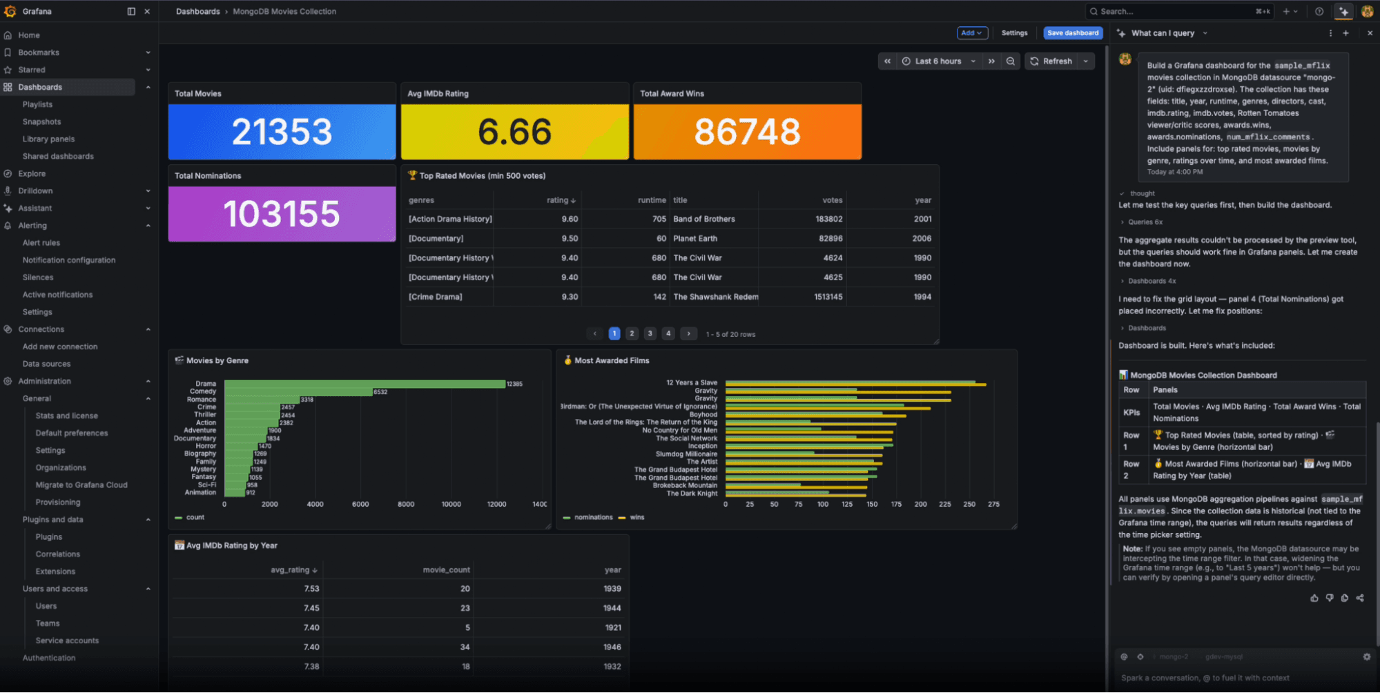Open the Last 6 hours time range picker
The image size is (1380, 693).
point(939,61)
